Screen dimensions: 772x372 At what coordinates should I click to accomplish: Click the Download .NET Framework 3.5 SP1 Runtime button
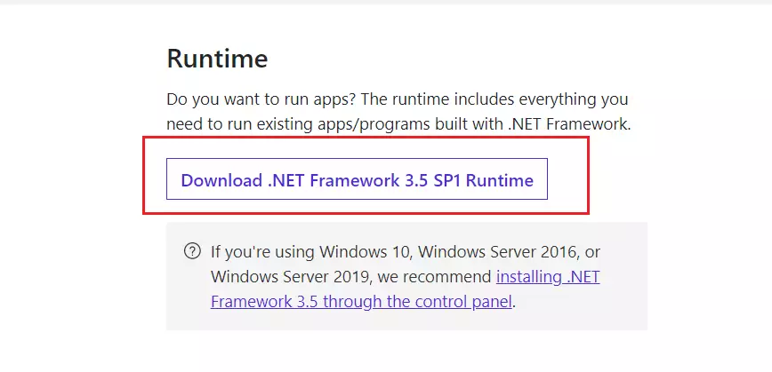357,178
